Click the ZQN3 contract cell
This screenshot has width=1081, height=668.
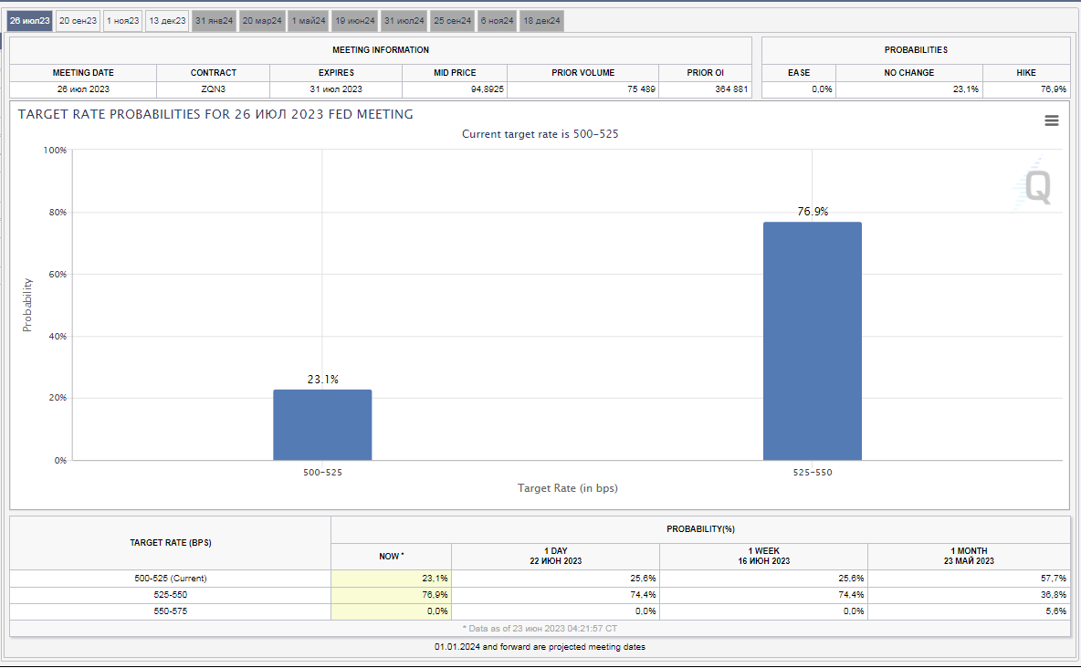pos(213,89)
